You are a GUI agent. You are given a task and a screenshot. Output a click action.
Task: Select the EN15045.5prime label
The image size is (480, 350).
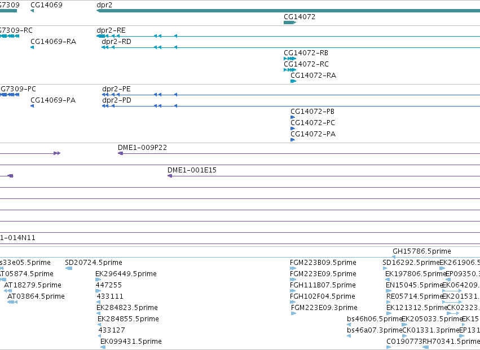(x=415, y=285)
